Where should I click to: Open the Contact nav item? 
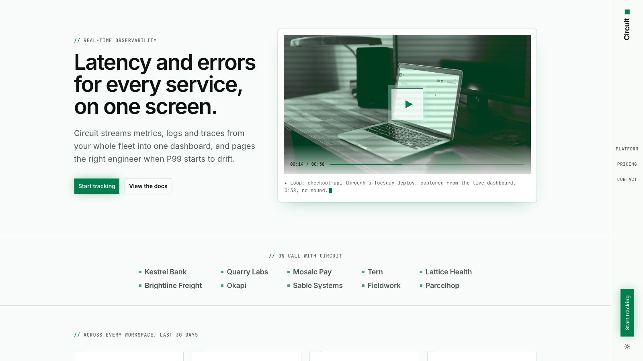point(627,179)
